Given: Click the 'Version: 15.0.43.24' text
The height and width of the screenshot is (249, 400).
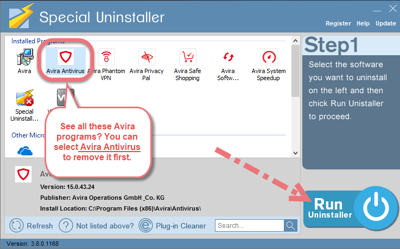Looking at the screenshot, I should click(x=67, y=187).
